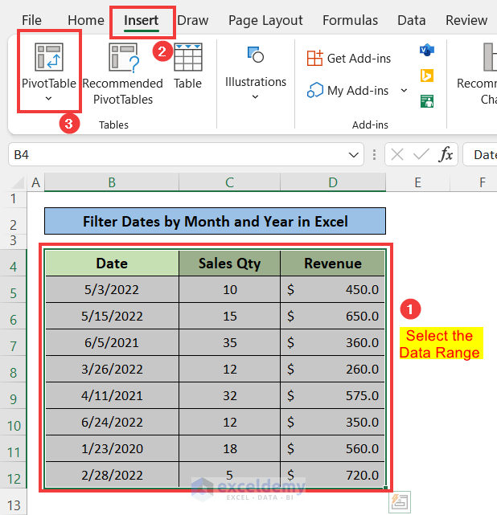Open the Review tab
The width and height of the screenshot is (497, 515).
coord(466,20)
